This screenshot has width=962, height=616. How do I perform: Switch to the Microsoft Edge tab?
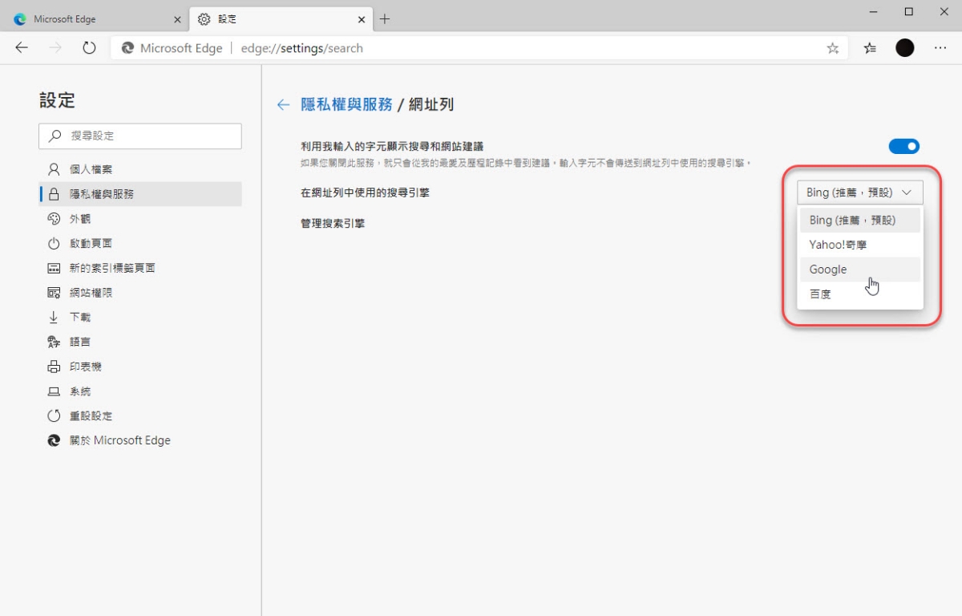[x=97, y=19]
